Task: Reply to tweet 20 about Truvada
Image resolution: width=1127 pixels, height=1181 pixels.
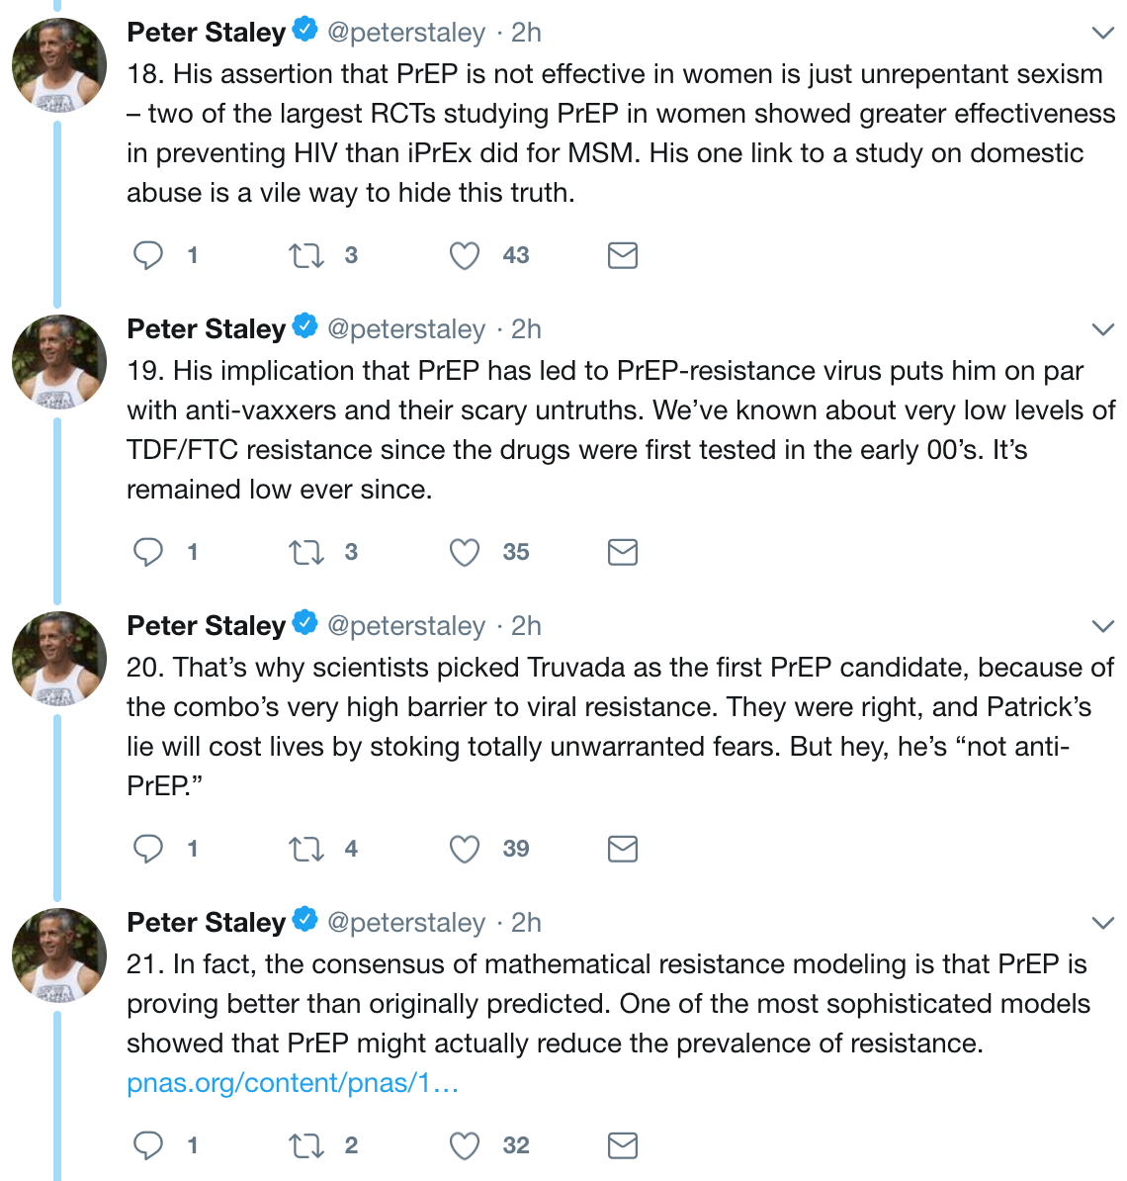Action: pos(148,849)
